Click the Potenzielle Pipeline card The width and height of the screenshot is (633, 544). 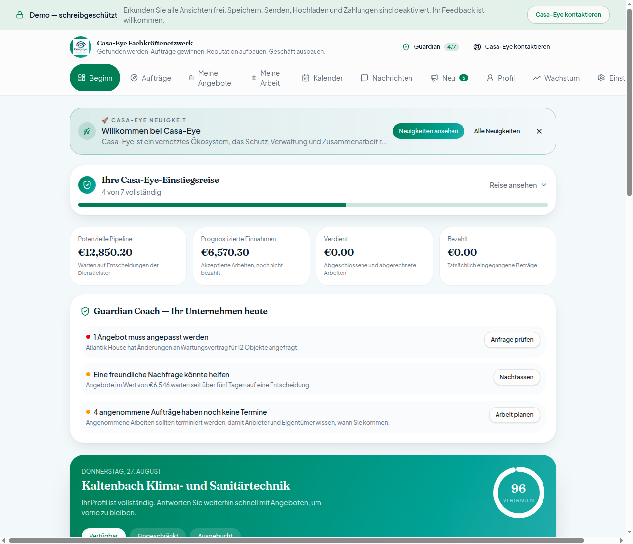[129, 257]
